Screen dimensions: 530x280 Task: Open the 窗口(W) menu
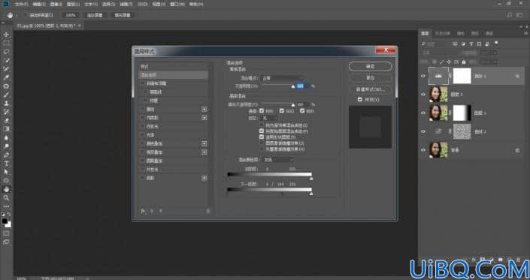[x=177, y=5]
